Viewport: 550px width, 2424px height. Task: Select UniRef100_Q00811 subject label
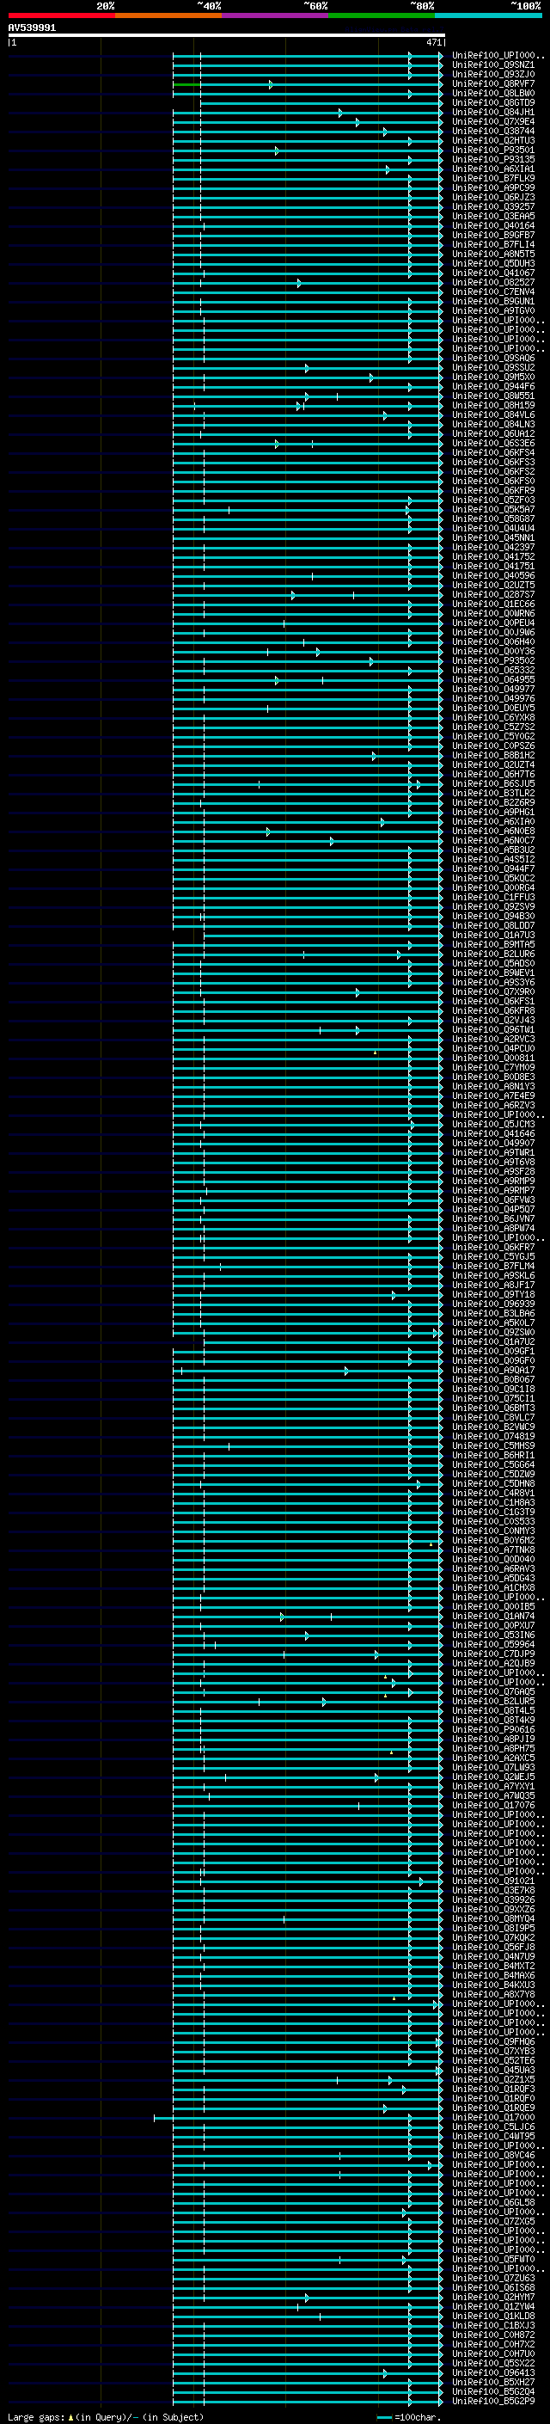493,1058
